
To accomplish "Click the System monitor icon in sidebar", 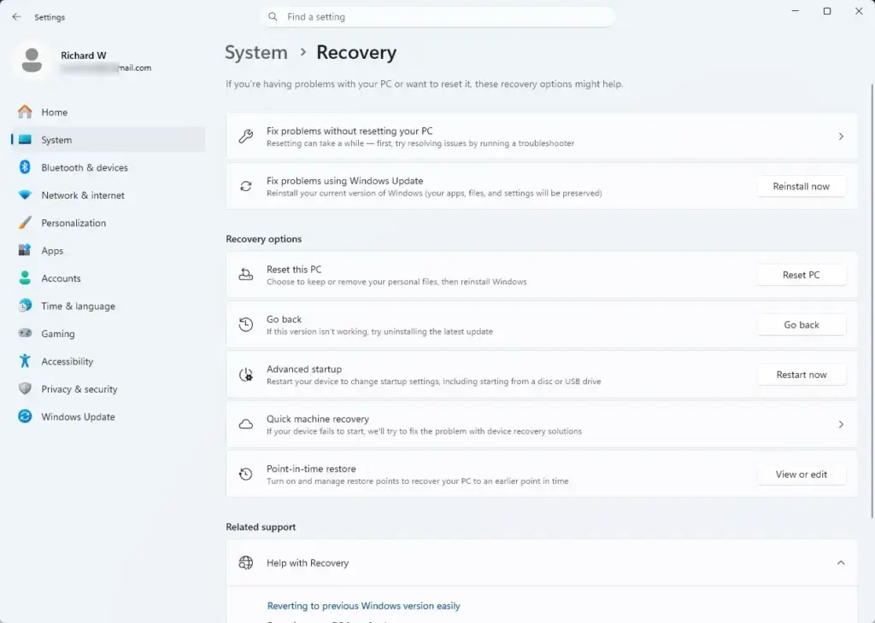I will tap(25, 139).
